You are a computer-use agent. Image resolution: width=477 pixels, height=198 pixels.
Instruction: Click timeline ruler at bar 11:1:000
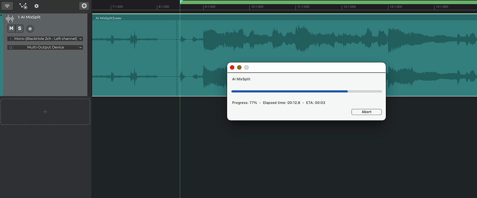(303, 7)
